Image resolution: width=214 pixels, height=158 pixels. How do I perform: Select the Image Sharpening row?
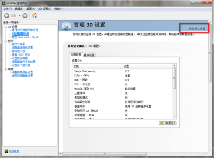click(122, 71)
